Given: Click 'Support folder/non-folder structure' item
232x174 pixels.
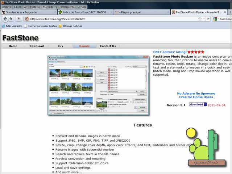Looking at the screenshot, I should coord(82,163).
